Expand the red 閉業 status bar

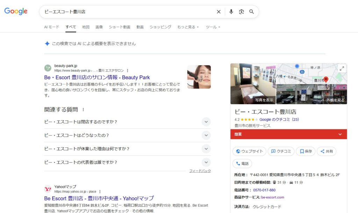[288, 134]
